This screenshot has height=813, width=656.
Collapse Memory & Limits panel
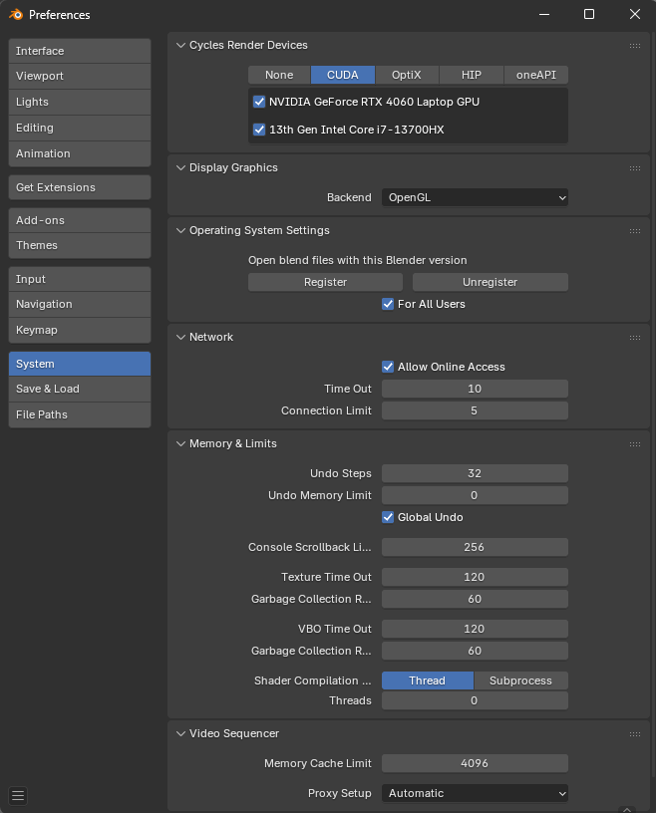click(x=180, y=443)
